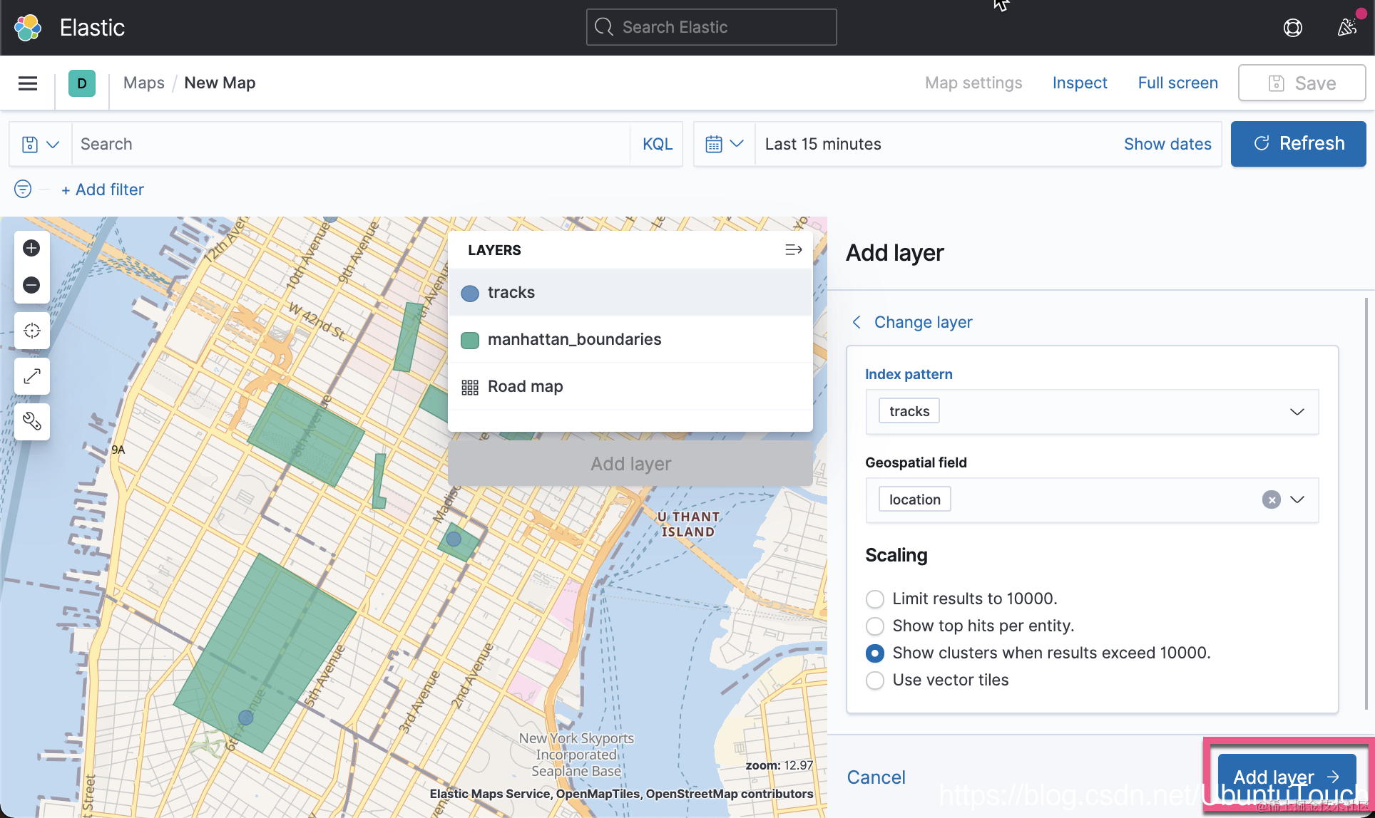Open the hamburger navigation menu
The image size is (1375, 818).
(x=28, y=83)
